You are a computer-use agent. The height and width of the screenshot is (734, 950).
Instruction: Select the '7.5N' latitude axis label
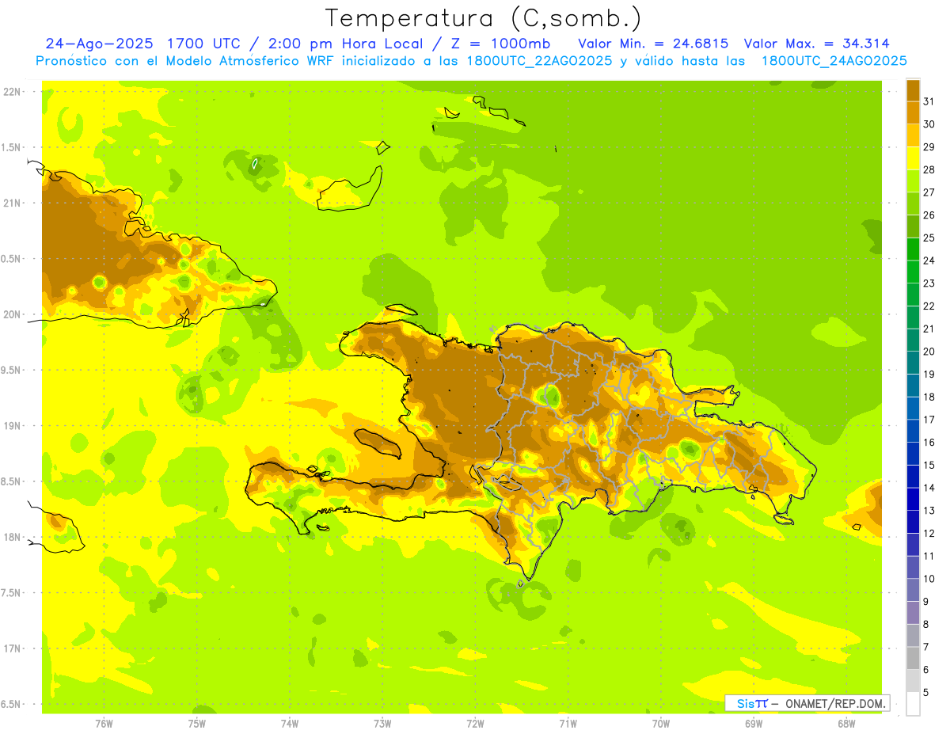(10, 593)
